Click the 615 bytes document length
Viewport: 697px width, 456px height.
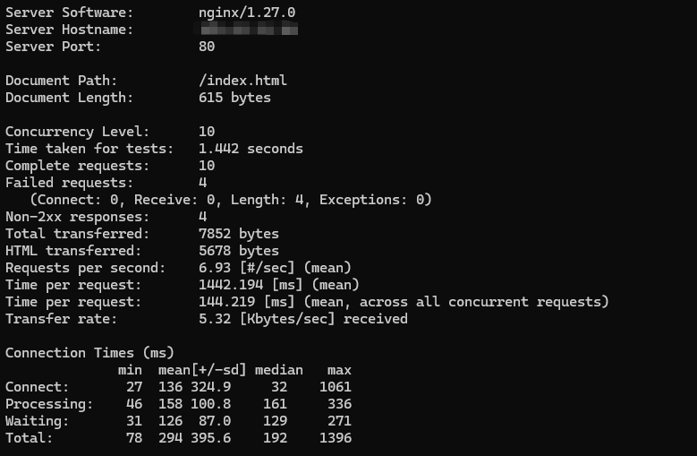pos(234,98)
